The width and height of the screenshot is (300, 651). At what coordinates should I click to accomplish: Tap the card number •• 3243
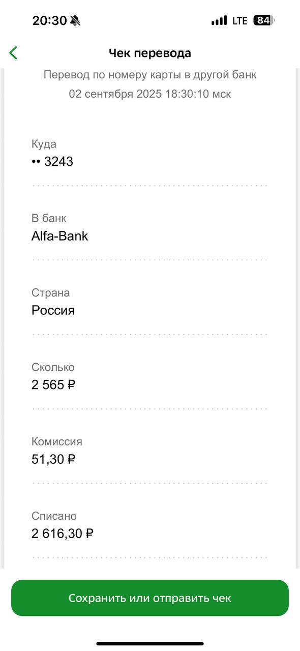click(x=52, y=162)
